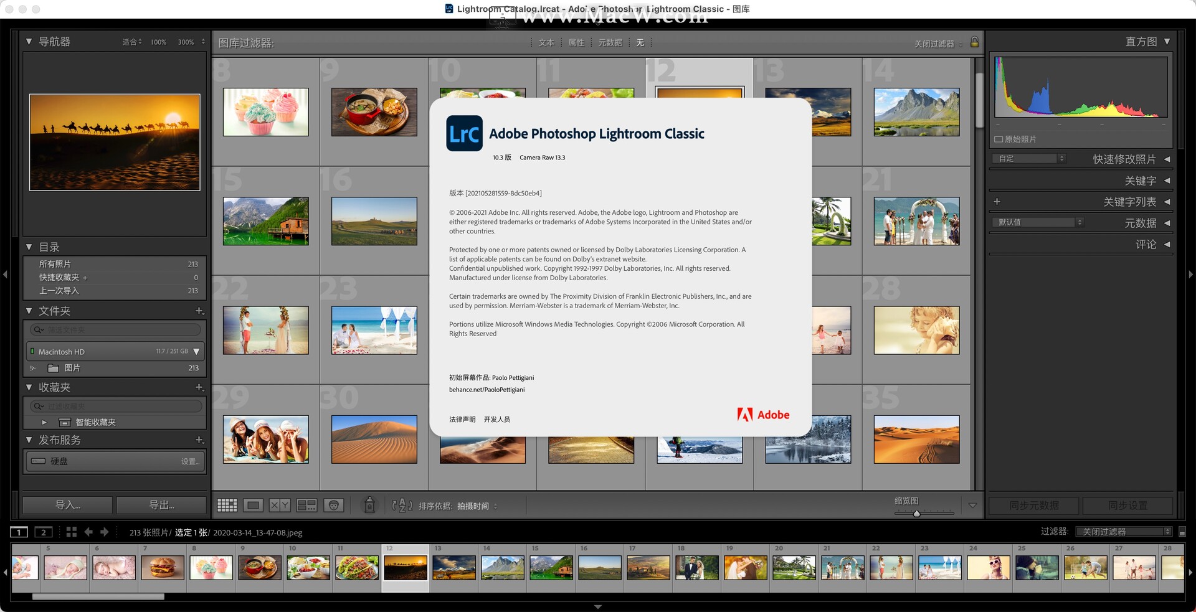Viewport: 1196px width, 612px height.
Task: Open 开发人员 link in About dialog
Action: pyautogui.click(x=496, y=420)
